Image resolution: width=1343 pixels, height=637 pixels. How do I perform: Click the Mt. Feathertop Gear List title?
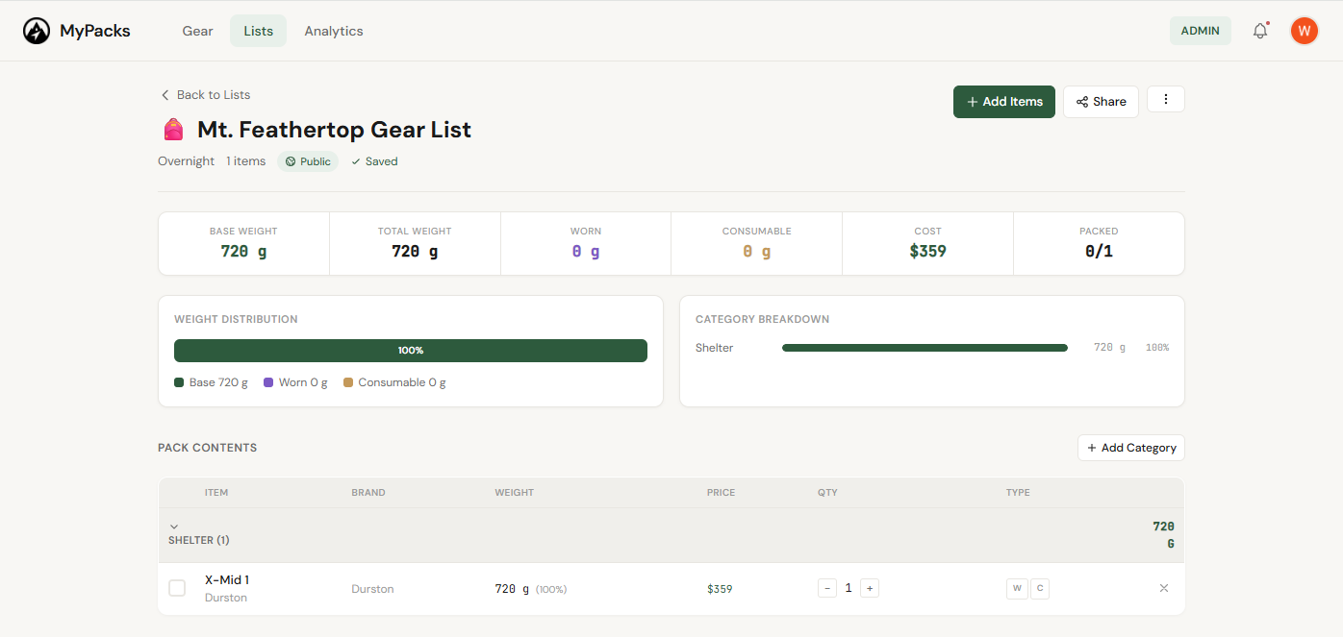pos(334,130)
